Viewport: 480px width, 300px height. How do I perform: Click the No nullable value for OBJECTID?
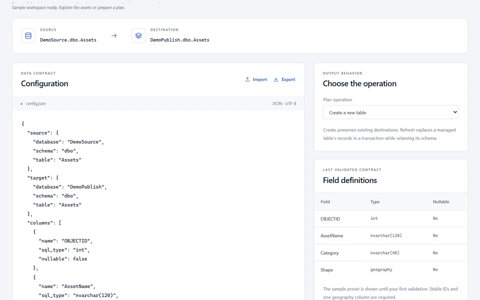[x=435, y=218]
